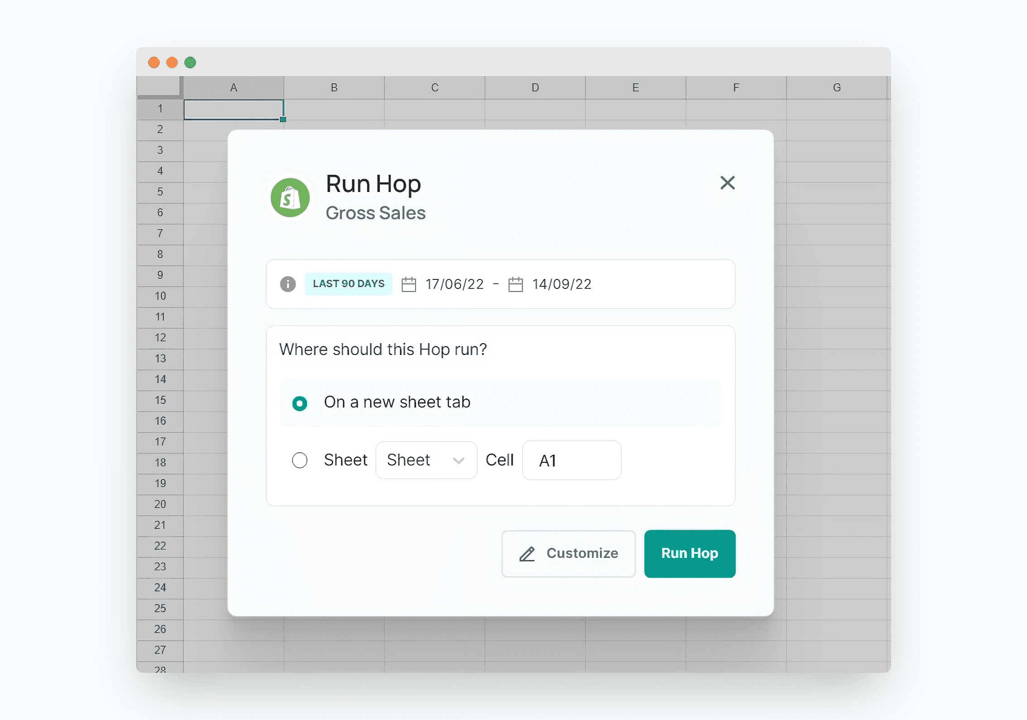Click the info icon beside Last 90 Days
The image size is (1027, 720).
pos(288,284)
